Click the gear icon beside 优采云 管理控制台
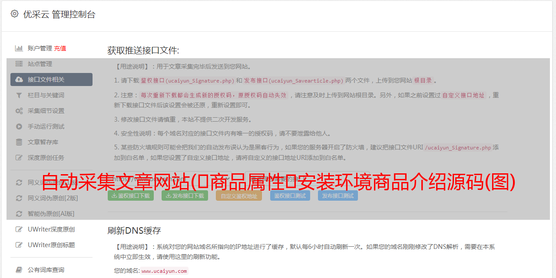 [14, 14]
